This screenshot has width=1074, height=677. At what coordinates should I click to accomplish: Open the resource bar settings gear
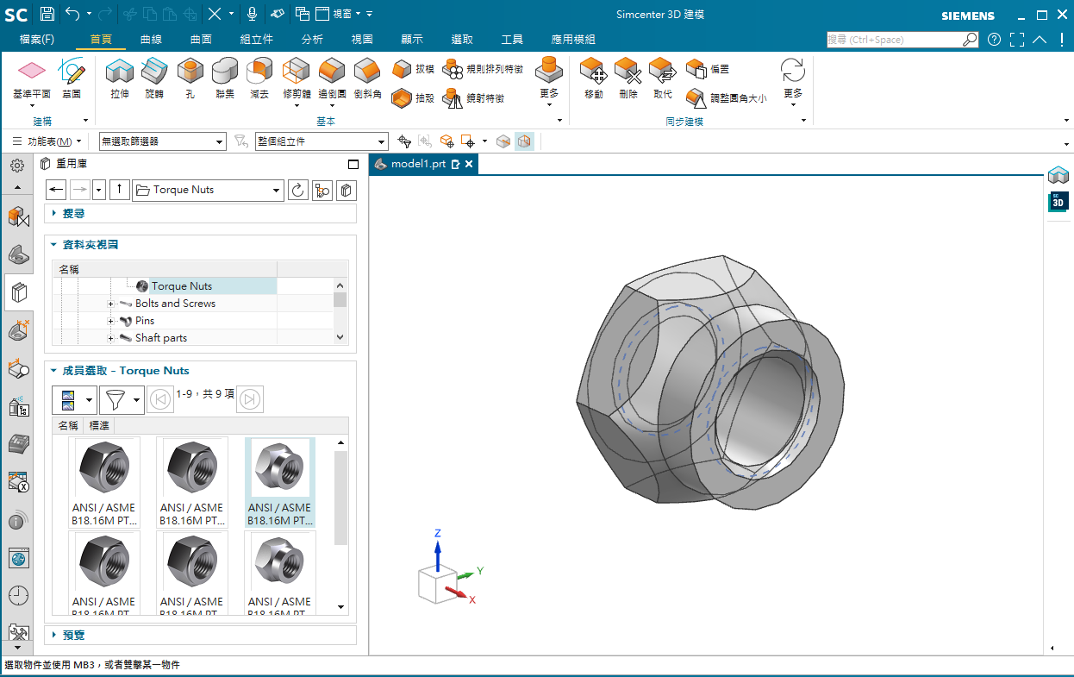tap(16, 166)
